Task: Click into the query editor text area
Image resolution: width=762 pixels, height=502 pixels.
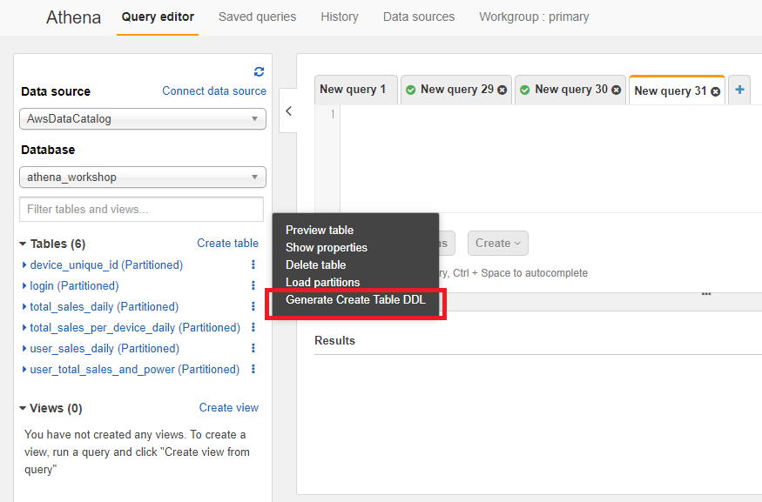Action: click(x=550, y=159)
